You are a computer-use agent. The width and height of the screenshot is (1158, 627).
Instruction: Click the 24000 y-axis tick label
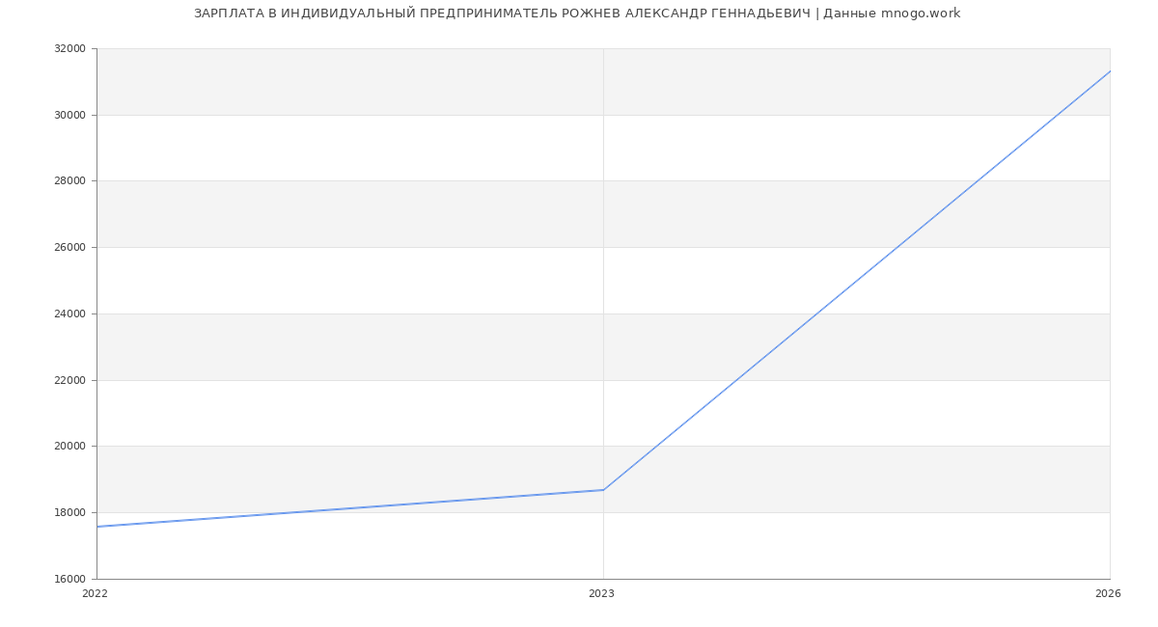[69, 314]
